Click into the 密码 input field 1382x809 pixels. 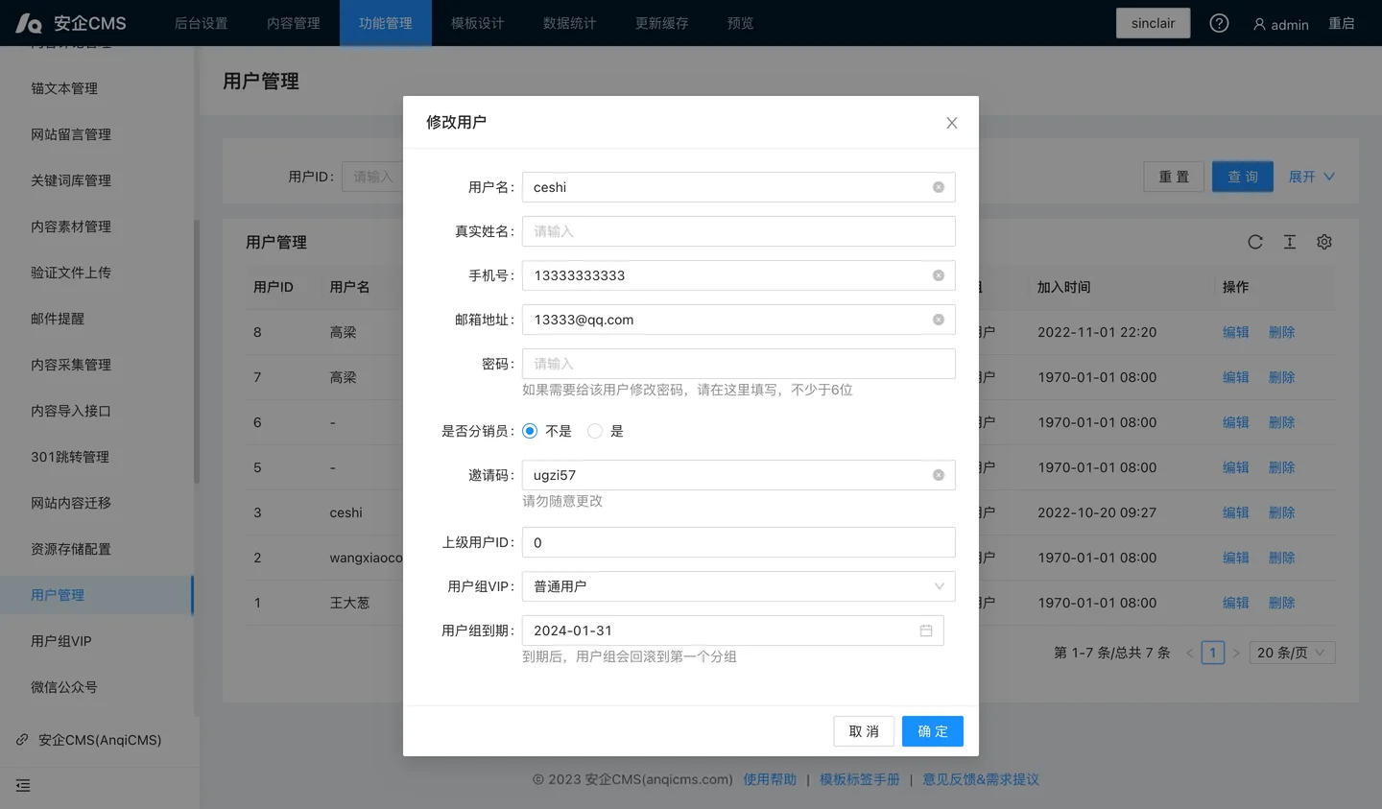(738, 364)
